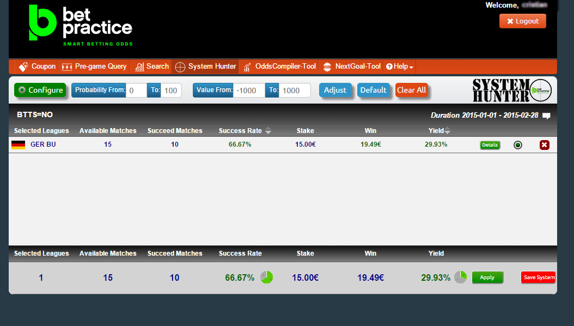Click the Selected Leagues column header in top table
Image resolution: width=574 pixels, height=326 pixels.
pyautogui.click(x=41, y=131)
